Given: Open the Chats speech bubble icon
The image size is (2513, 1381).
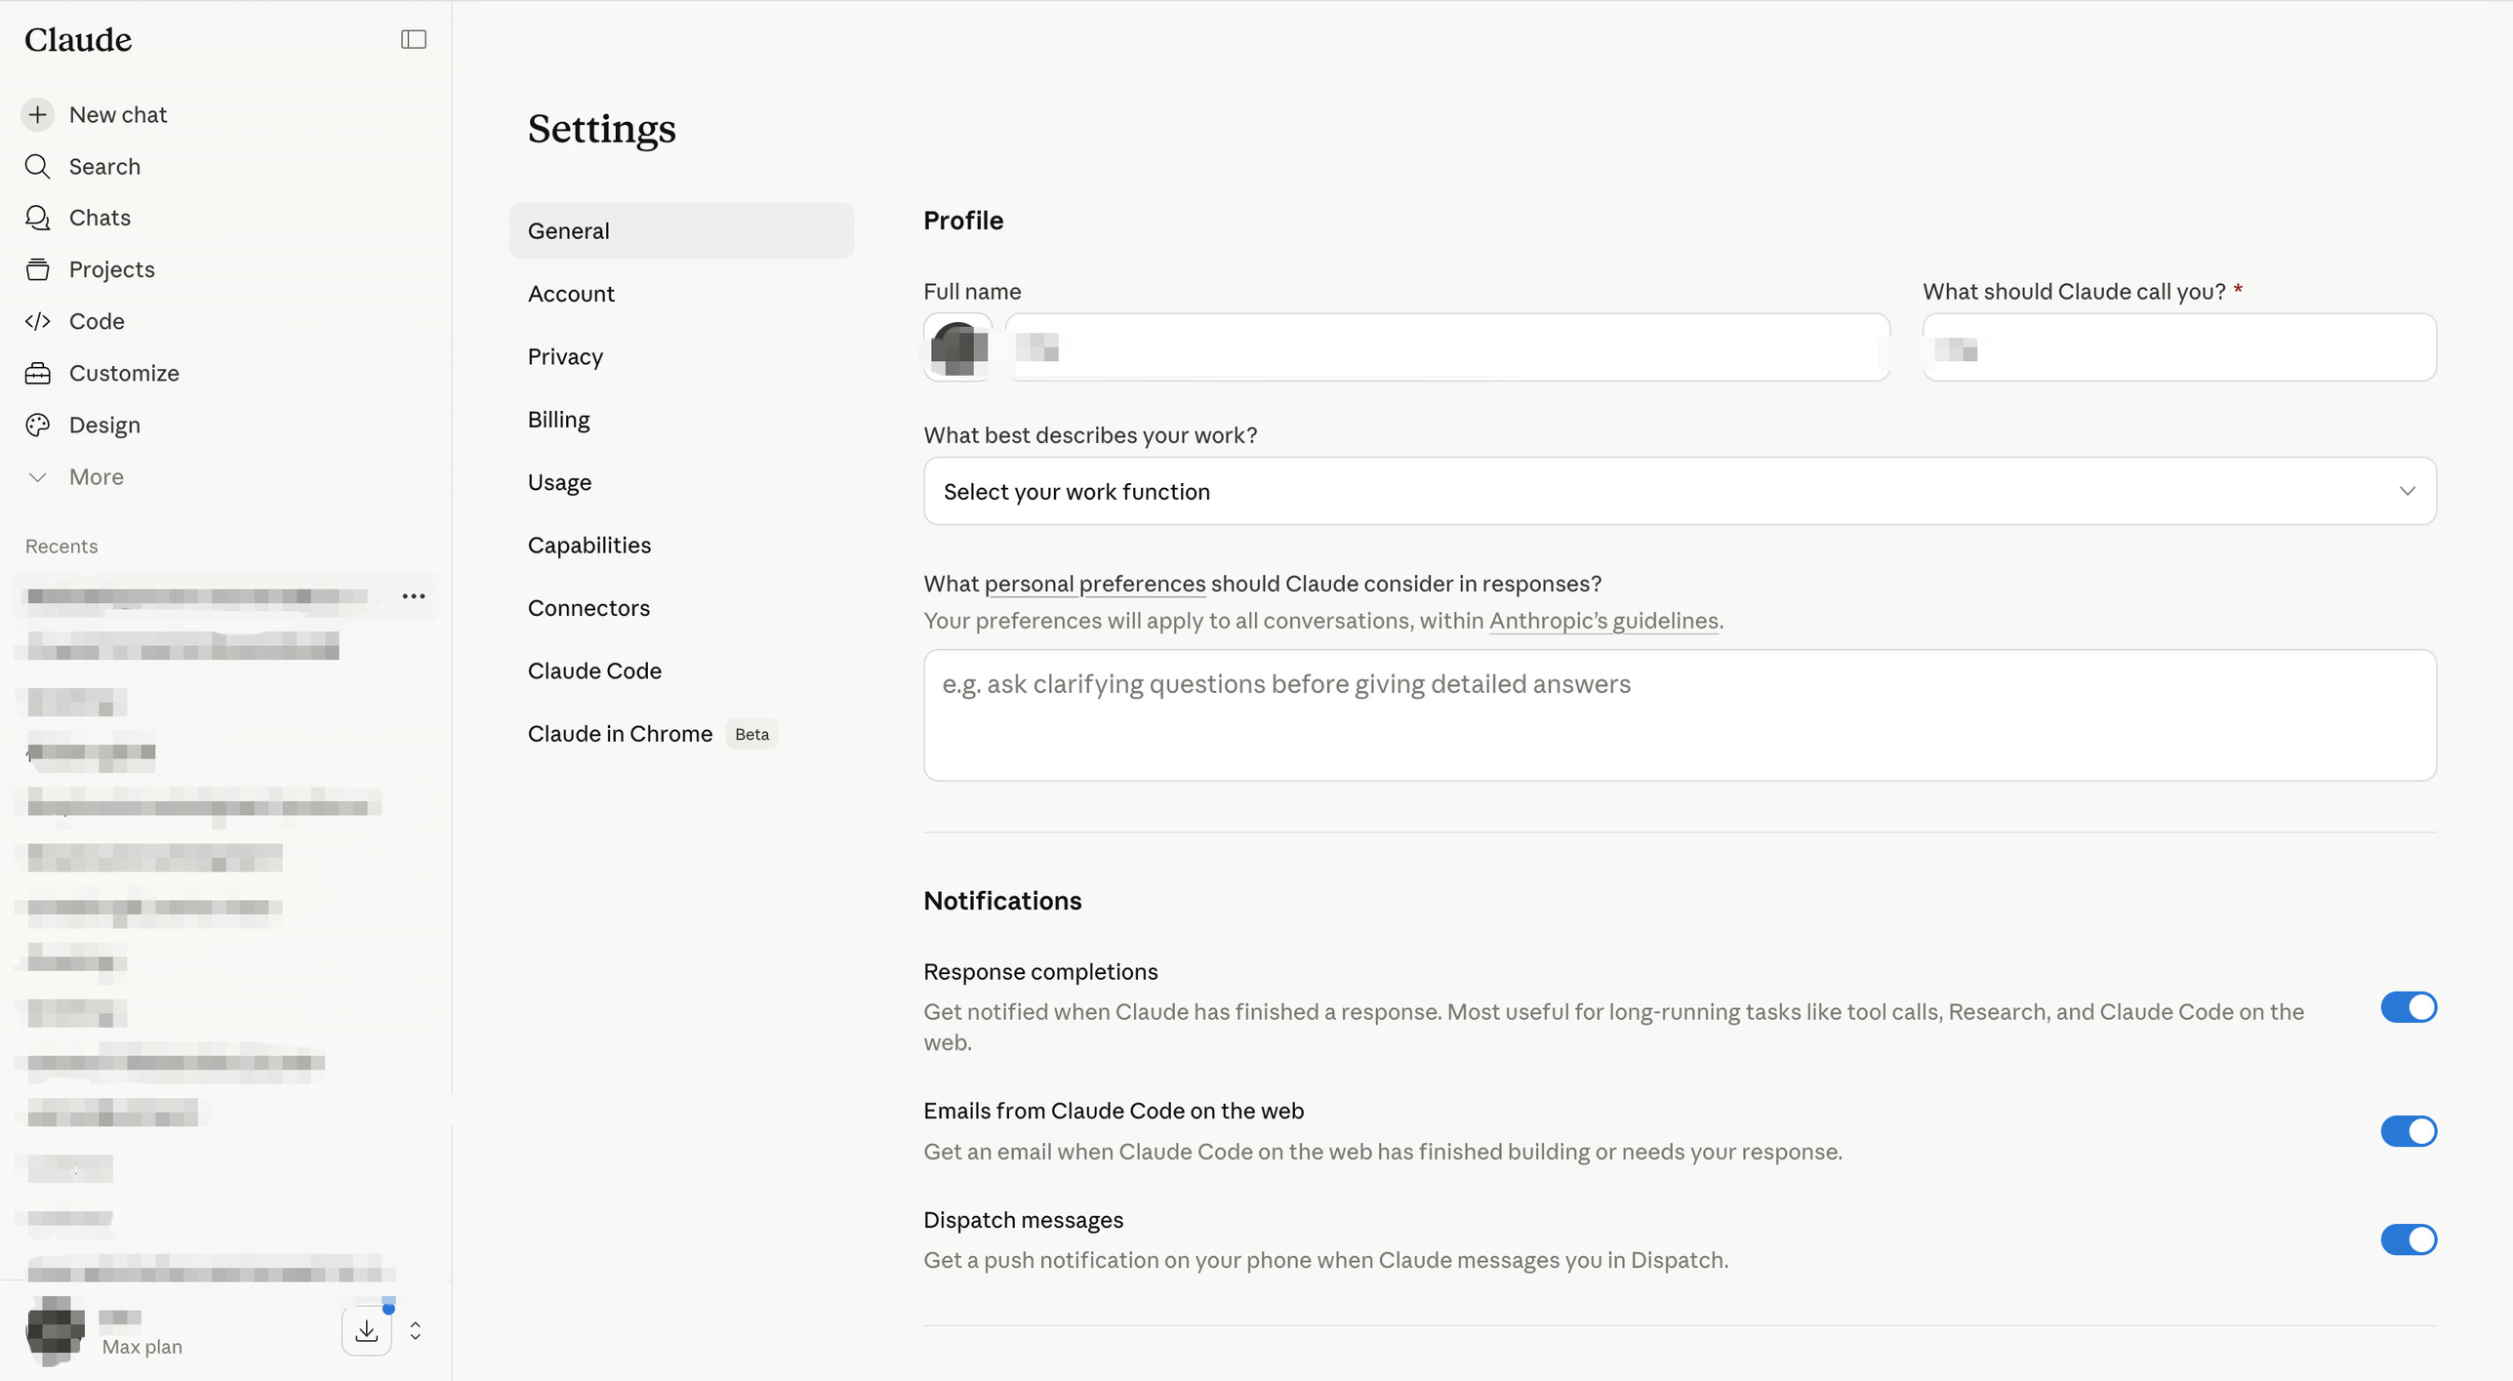Looking at the screenshot, I should pos(37,218).
